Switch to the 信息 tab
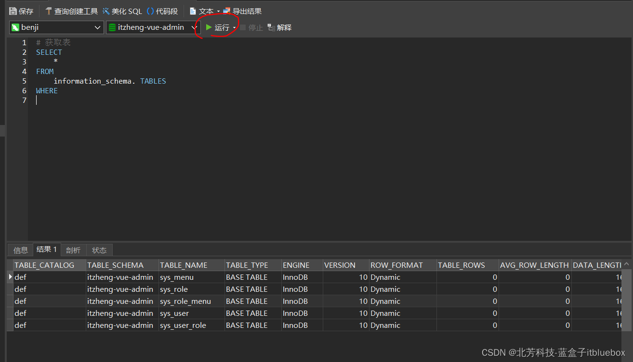Viewport: 633px width, 362px height. coord(21,250)
